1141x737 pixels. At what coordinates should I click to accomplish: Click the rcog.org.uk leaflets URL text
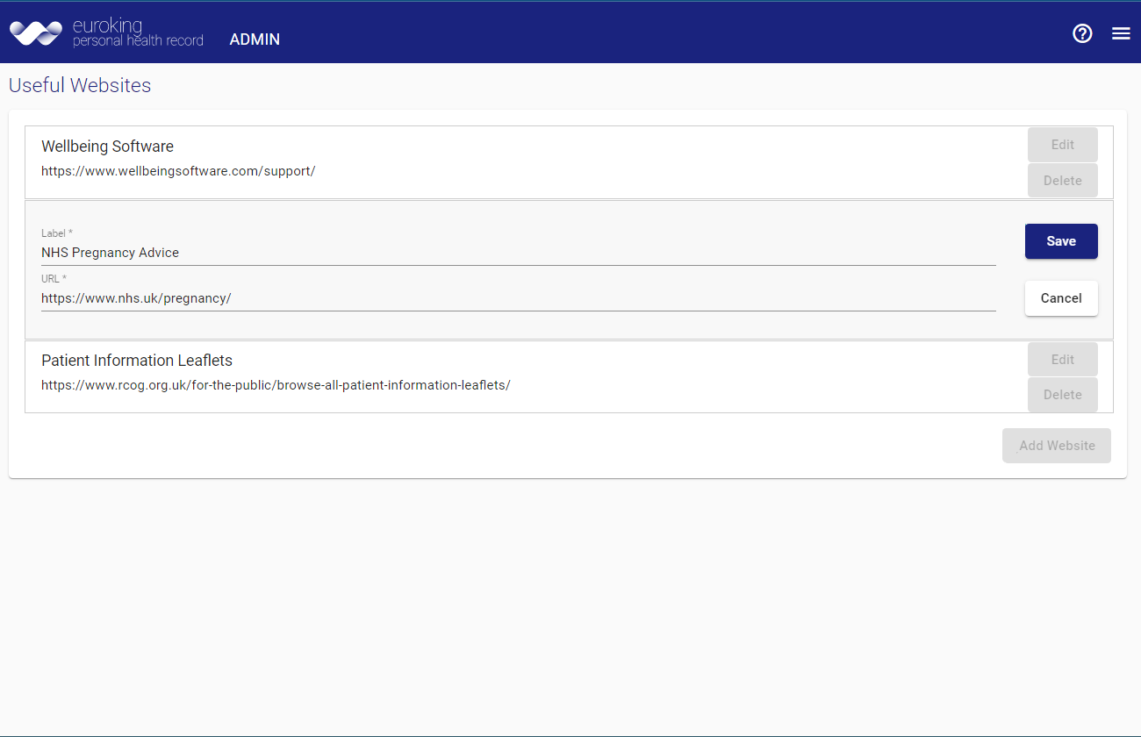pos(276,385)
